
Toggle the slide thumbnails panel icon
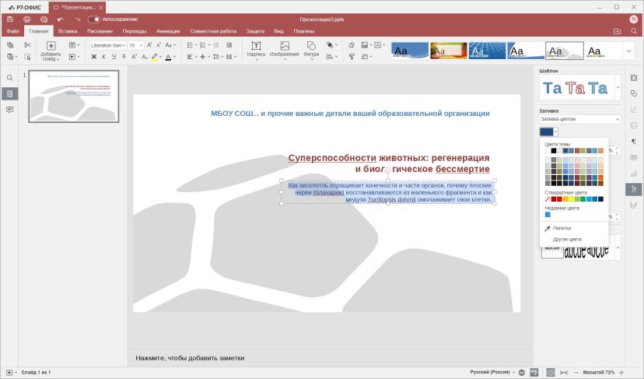tap(10, 93)
